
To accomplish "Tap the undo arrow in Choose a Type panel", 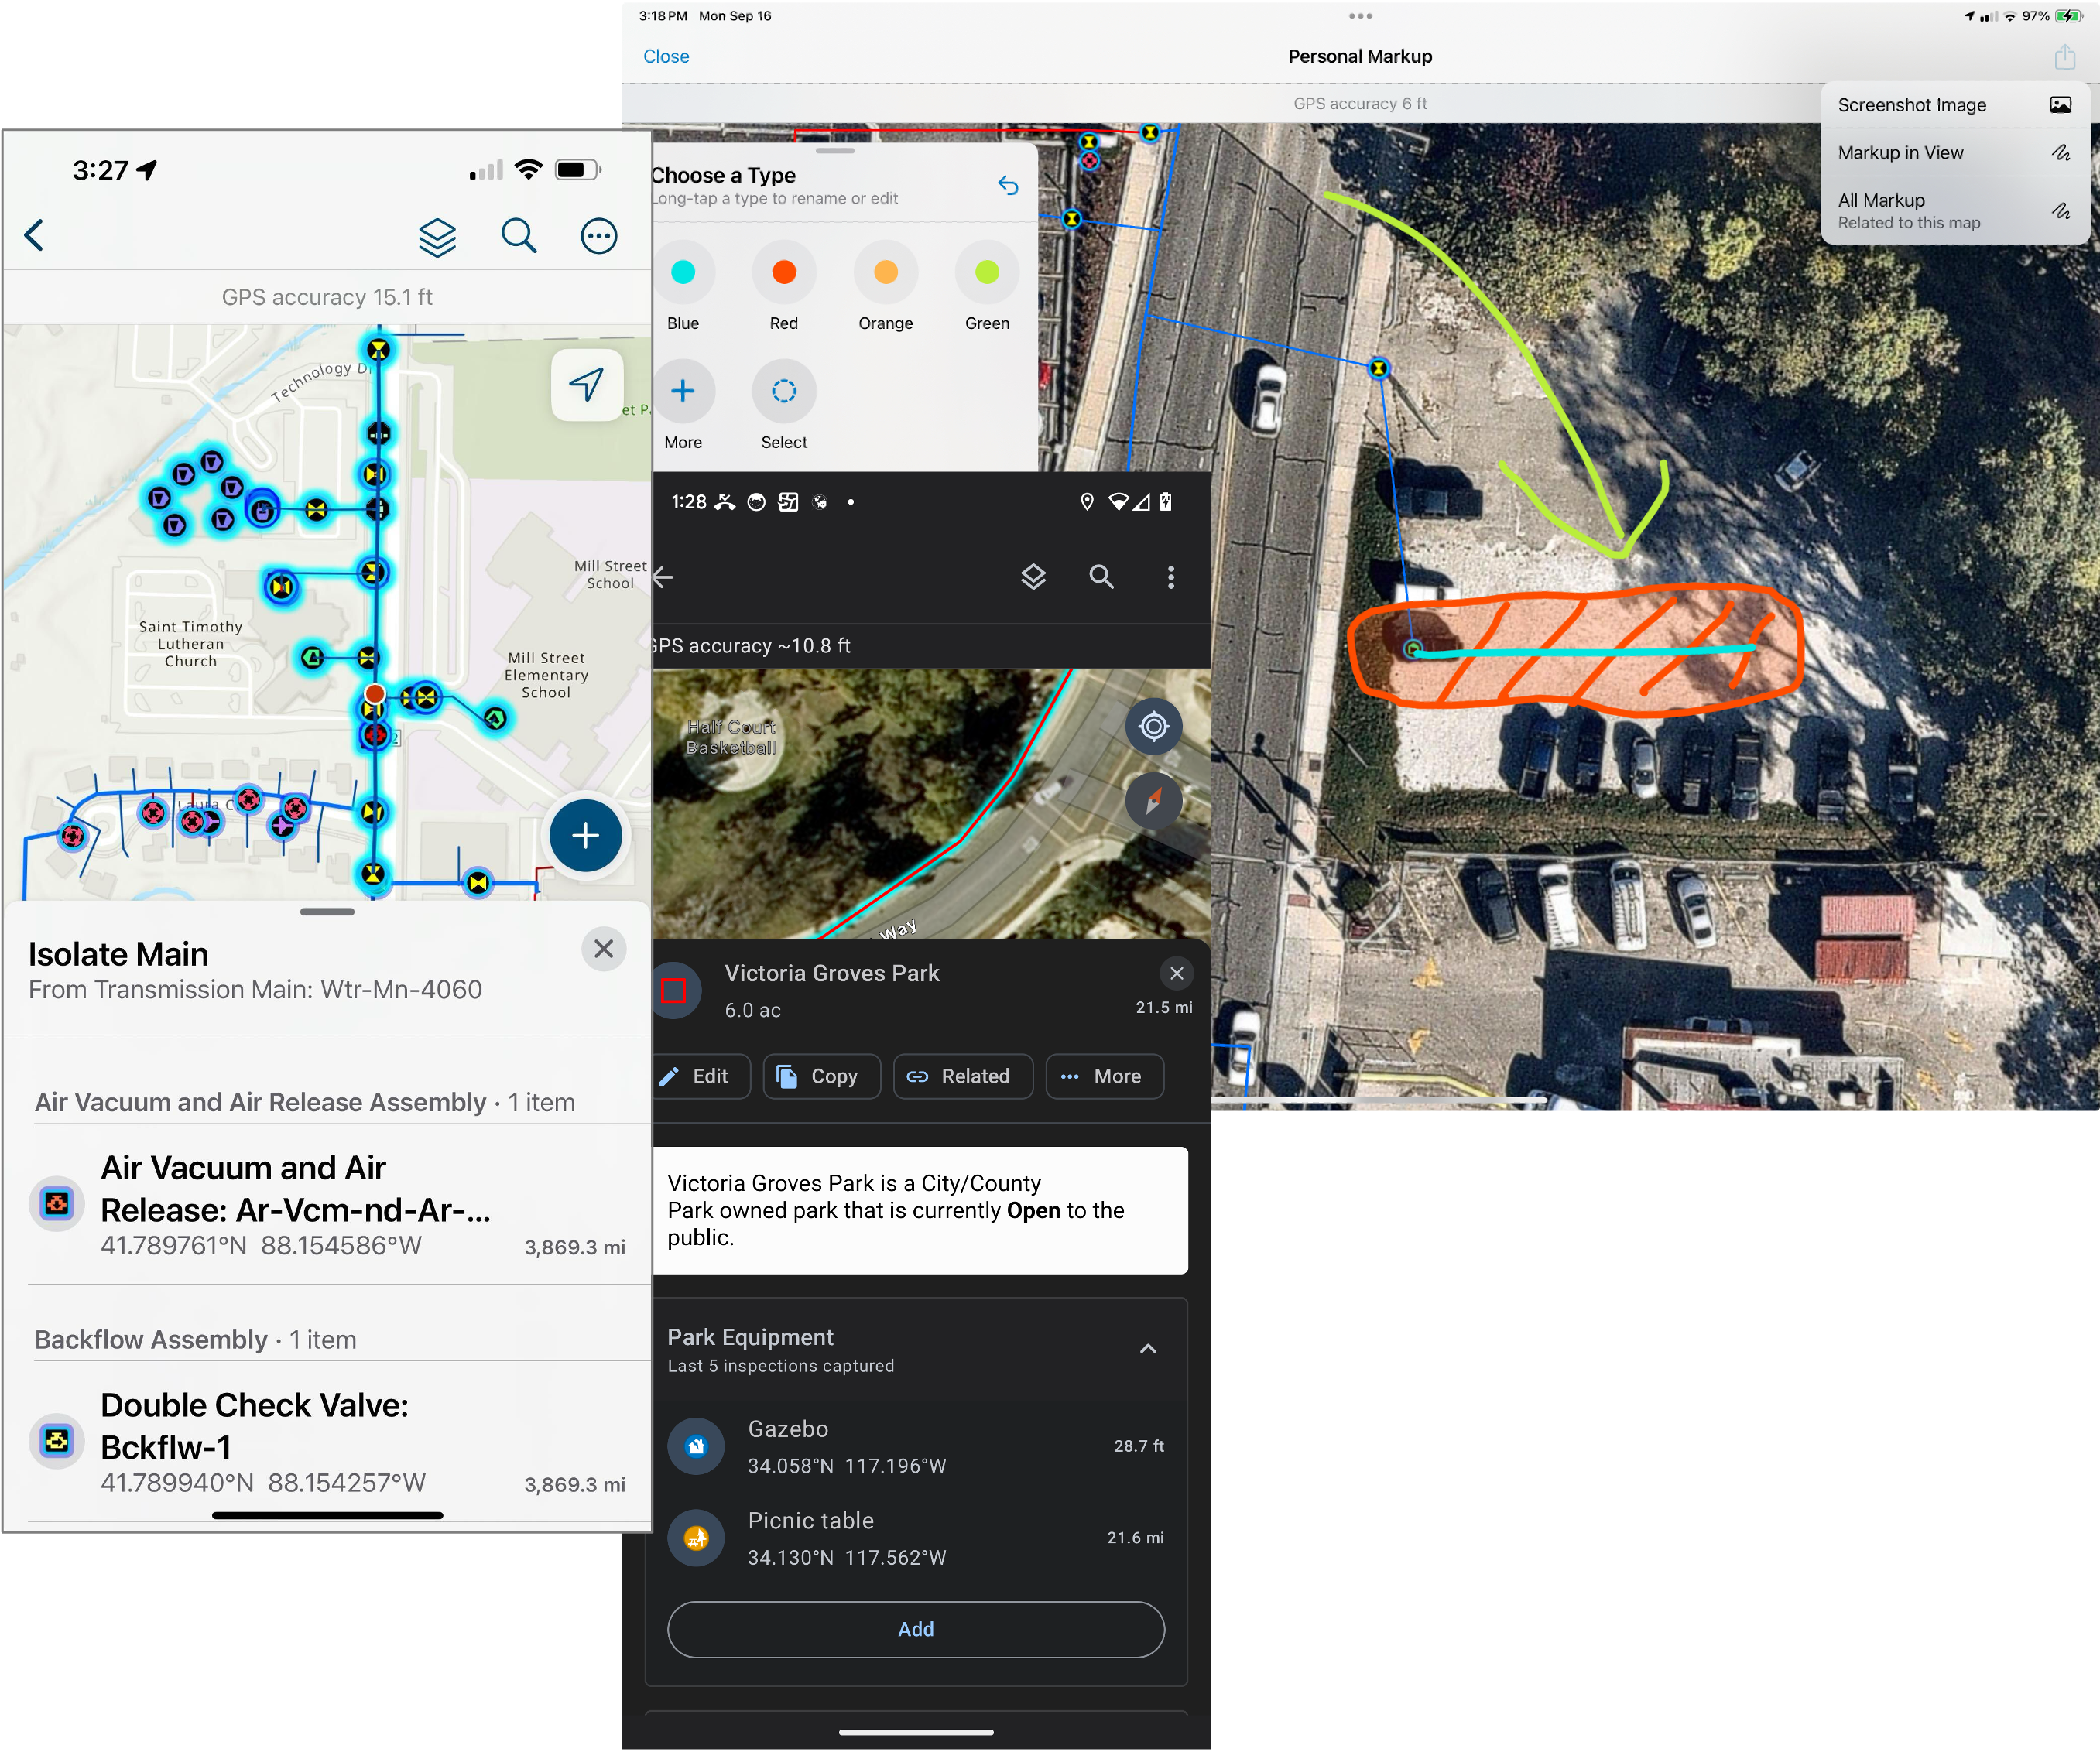I will (x=1009, y=185).
